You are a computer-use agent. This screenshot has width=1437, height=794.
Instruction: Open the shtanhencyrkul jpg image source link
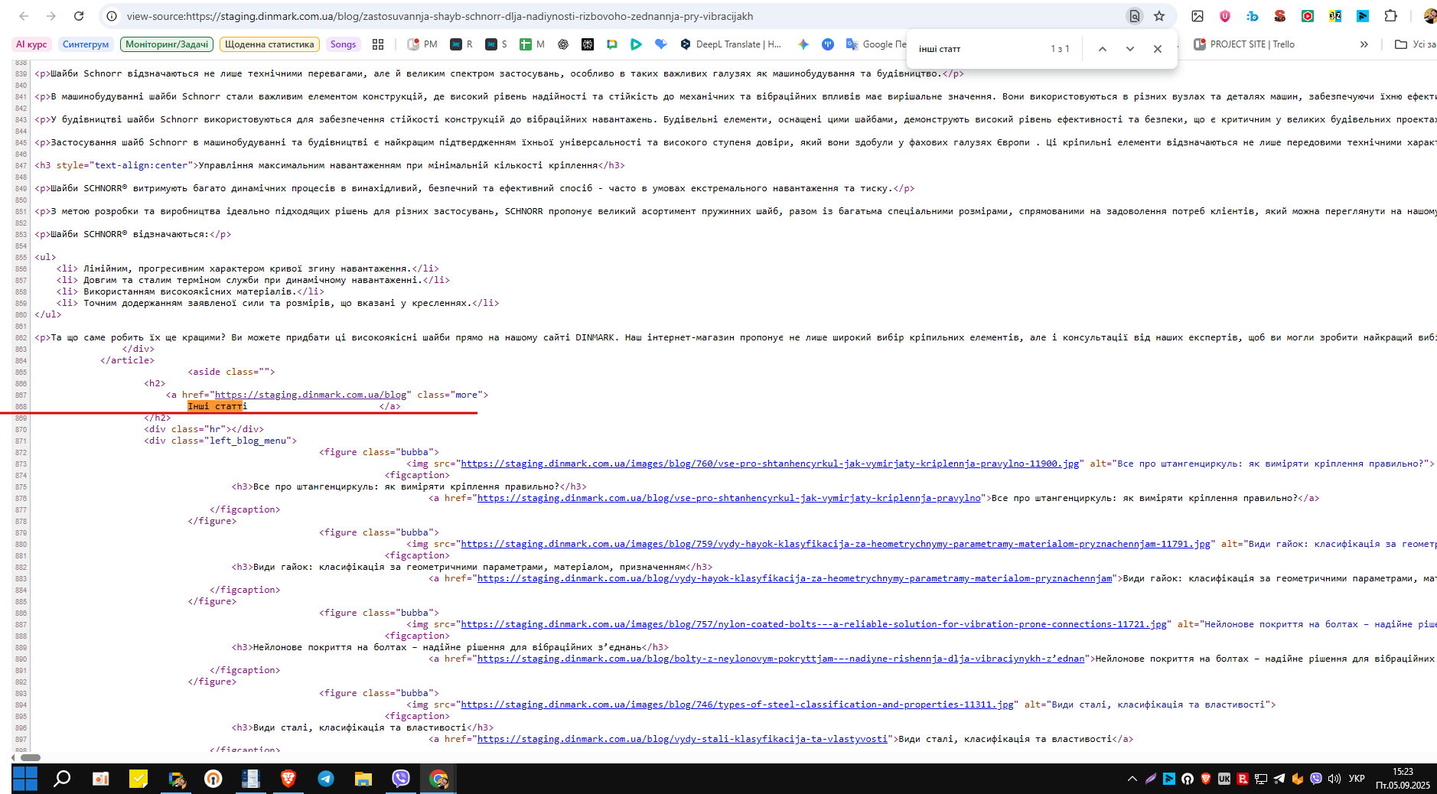(770, 464)
